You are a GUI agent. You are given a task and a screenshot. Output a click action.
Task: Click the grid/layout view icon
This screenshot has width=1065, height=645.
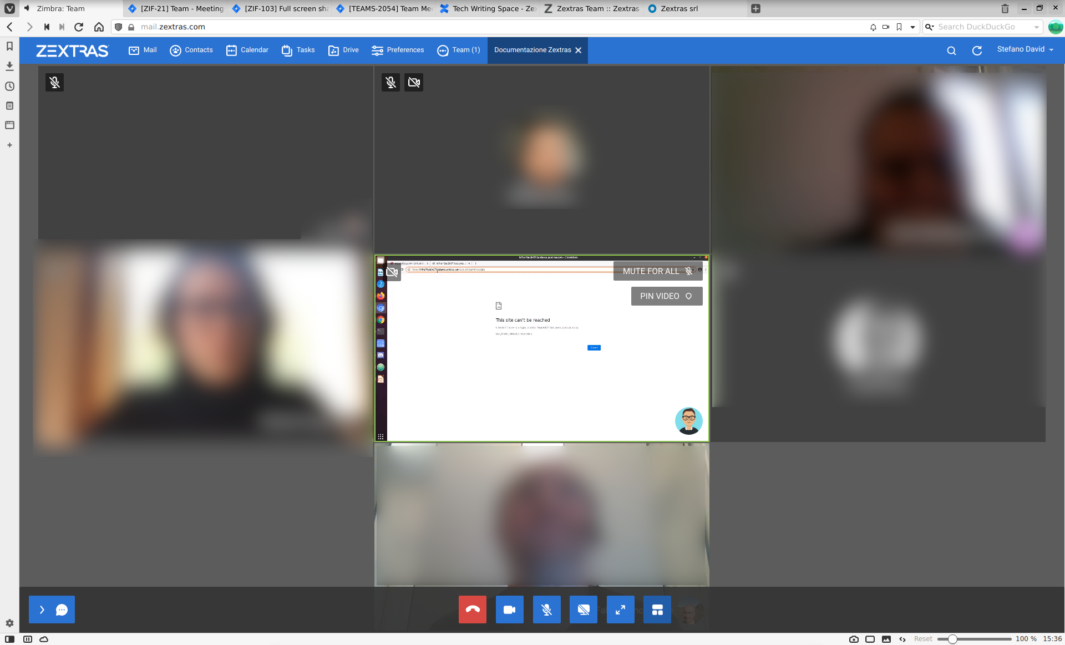click(x=657, y=608)
